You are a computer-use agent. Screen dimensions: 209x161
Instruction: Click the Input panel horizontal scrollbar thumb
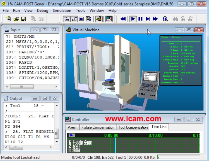click(x=22, y=87)
